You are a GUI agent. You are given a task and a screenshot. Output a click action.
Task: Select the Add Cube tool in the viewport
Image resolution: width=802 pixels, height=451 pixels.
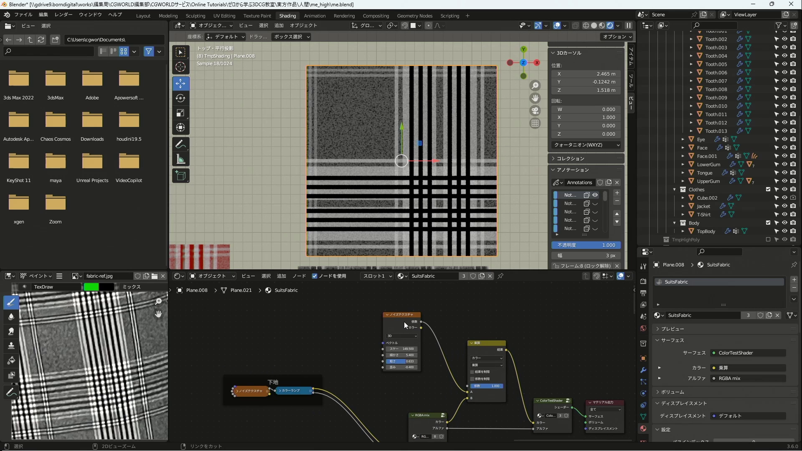180,176
